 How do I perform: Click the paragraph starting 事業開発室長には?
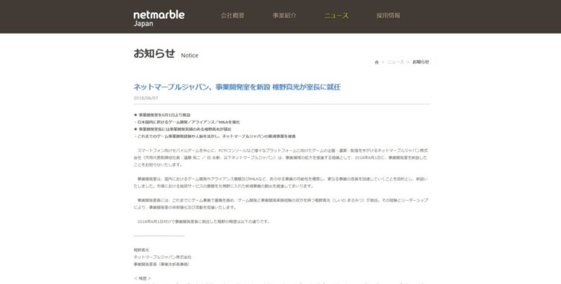(x=280, y=204)
